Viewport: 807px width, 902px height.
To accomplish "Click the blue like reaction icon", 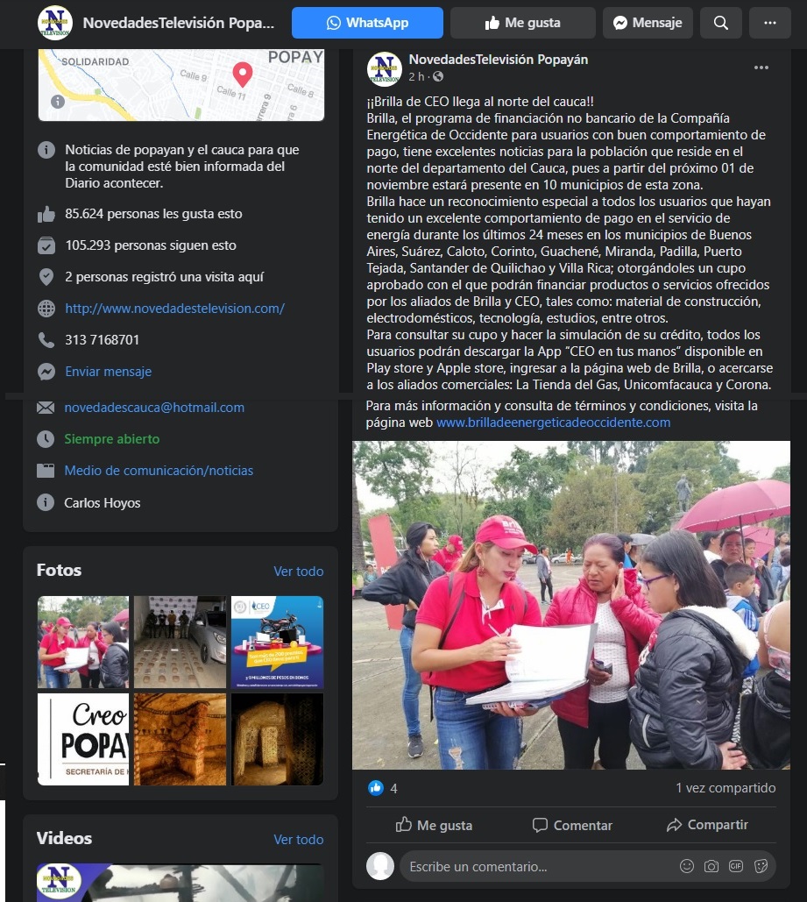I will 376,788.
